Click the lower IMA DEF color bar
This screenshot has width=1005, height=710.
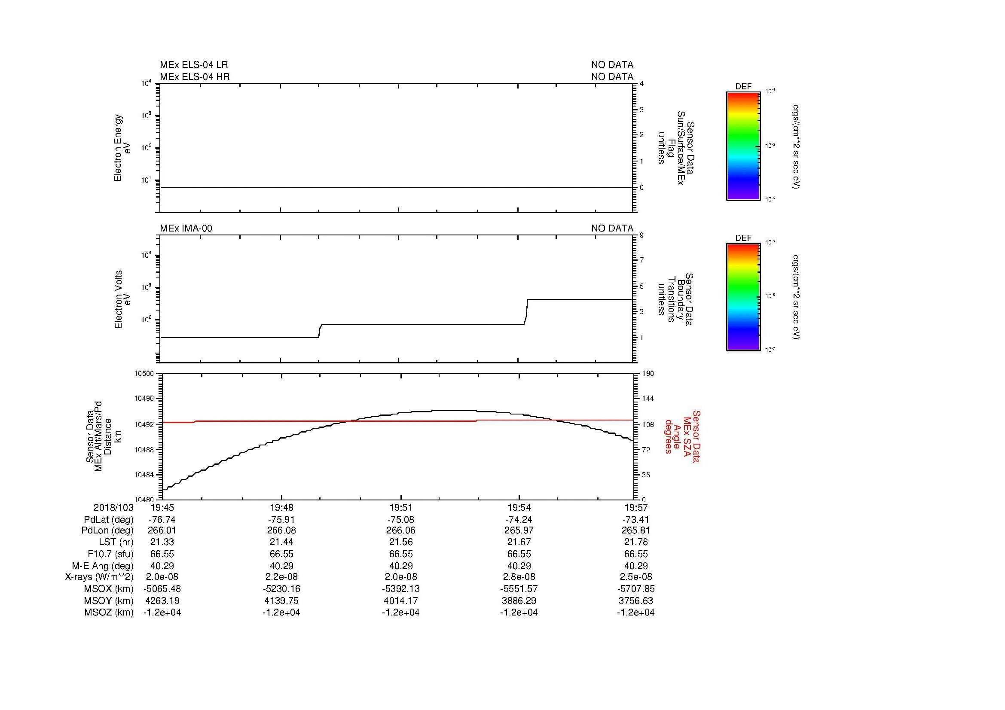click(743, 298)
